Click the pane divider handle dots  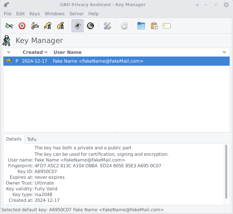point(116,133)
